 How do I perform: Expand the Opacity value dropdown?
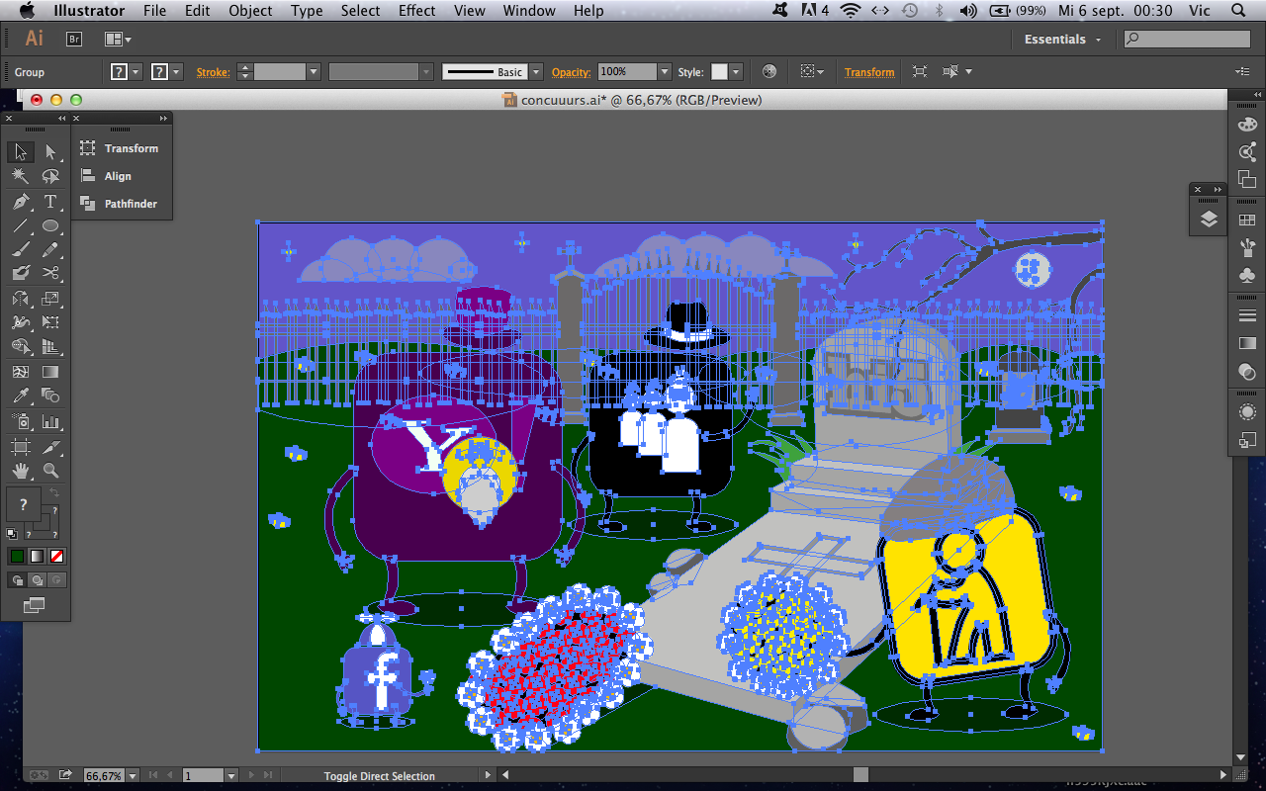tap(665, 72)
